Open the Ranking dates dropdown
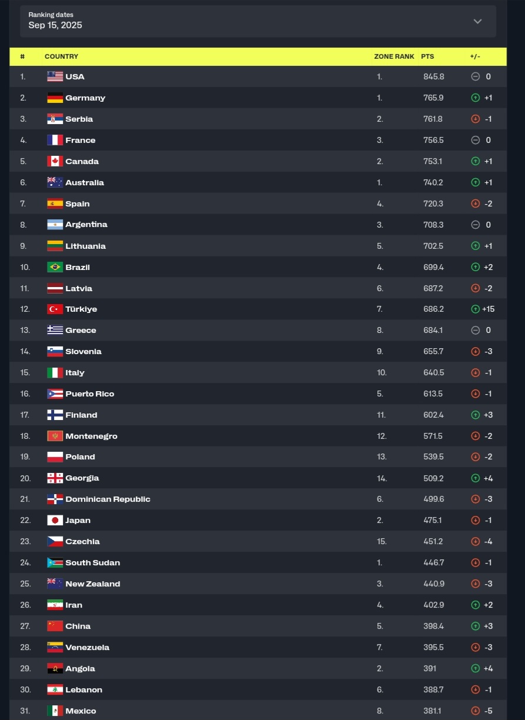 pyautogui.click(x=258, y=21)
